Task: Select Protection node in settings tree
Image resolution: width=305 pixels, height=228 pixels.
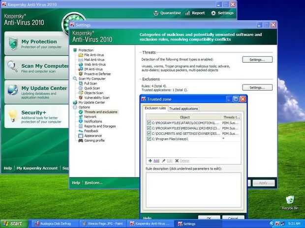Action: click(86, 50)
